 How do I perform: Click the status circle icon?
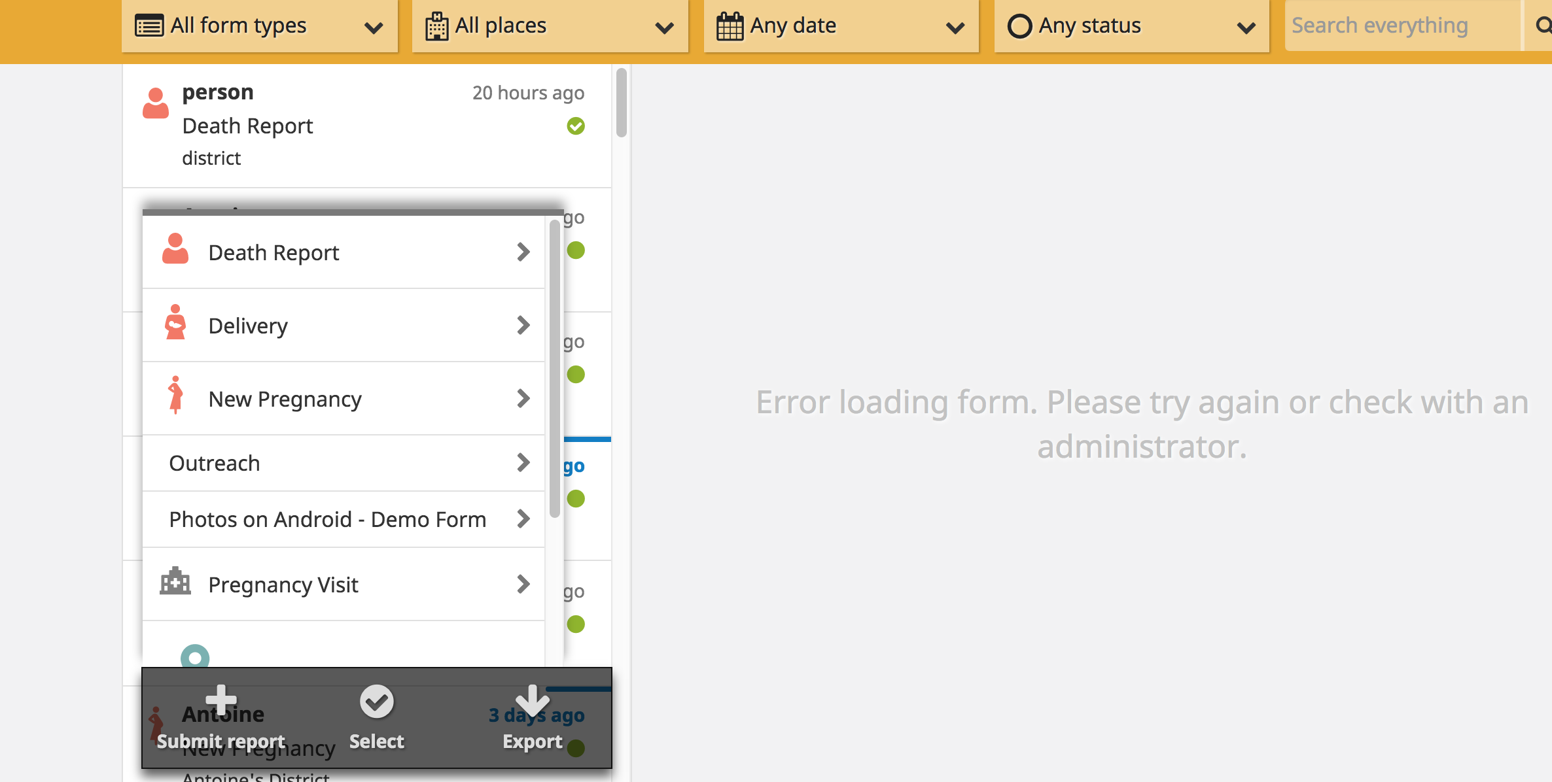pos(1019,26)
